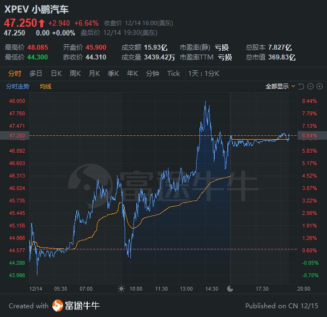Toggle the 均线 legend
327x317 pixels.
[x=46, y=86]
